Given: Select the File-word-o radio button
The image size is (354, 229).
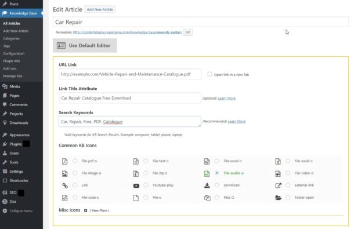Looking at the screenshot, I should (216, 161).
